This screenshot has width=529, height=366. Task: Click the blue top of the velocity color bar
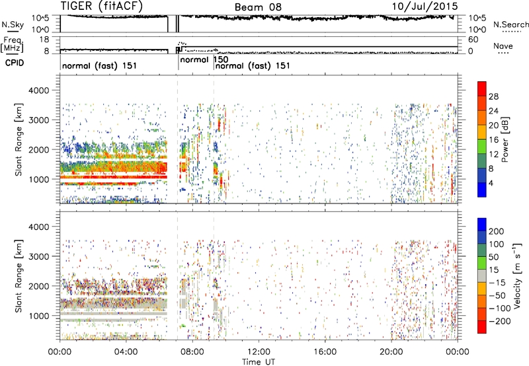point(482,225)
